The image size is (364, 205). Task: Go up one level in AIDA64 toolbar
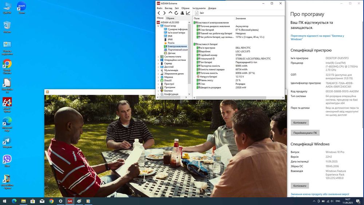[x=170, y=13]
